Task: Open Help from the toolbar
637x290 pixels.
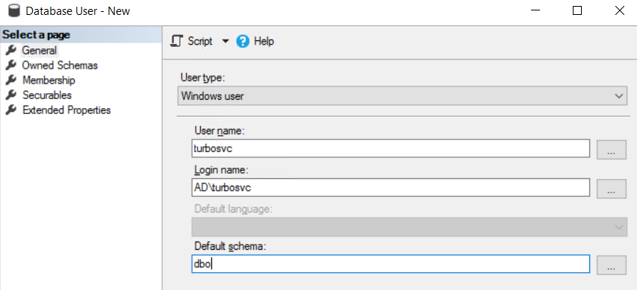Action: tap(264, 41)
